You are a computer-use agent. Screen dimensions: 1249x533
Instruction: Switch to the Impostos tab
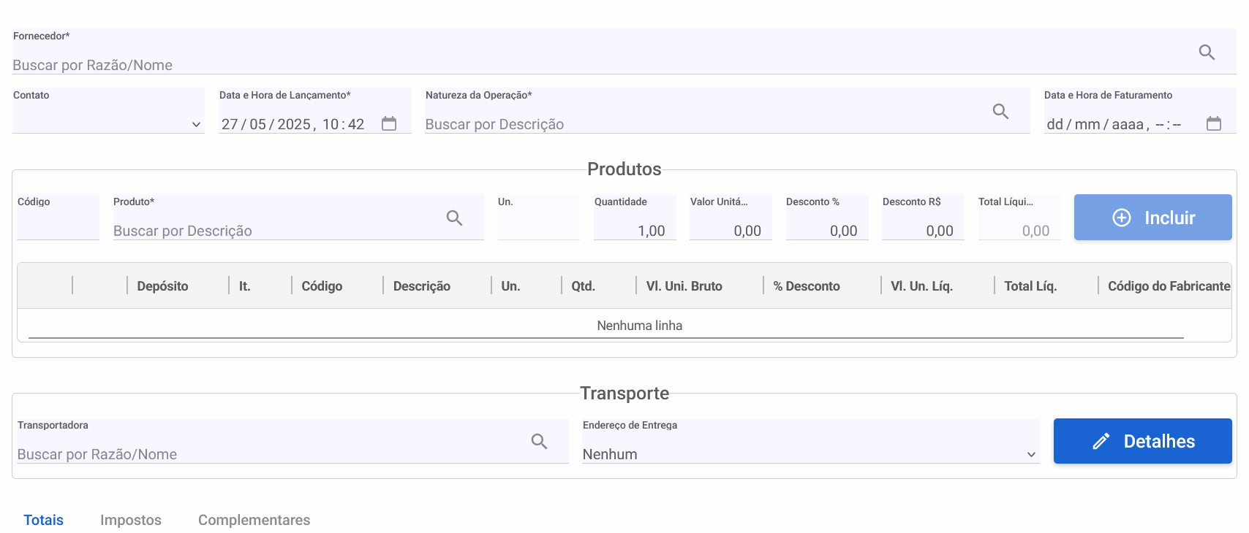pos(131,520)
